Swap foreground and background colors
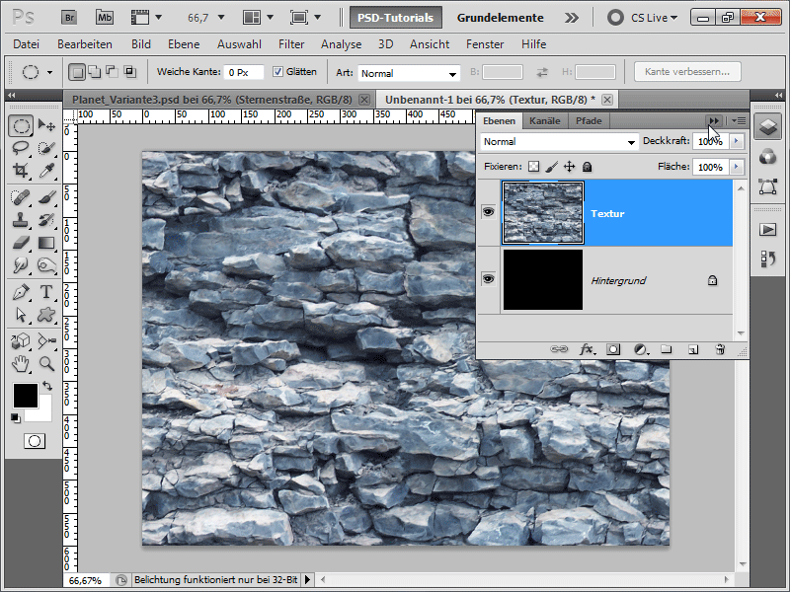 pos(47,386)
